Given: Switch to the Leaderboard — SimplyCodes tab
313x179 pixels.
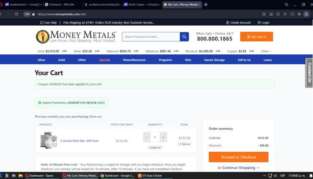Looking at the screenshot, I should (23, 5).
